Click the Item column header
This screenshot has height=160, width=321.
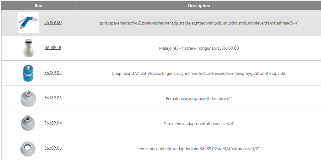click(x=39, y=6)
